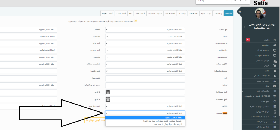The image size is (280, 130).
Task: Switch to the گزارش فصلی tab
Action: (x=121, y=13)
